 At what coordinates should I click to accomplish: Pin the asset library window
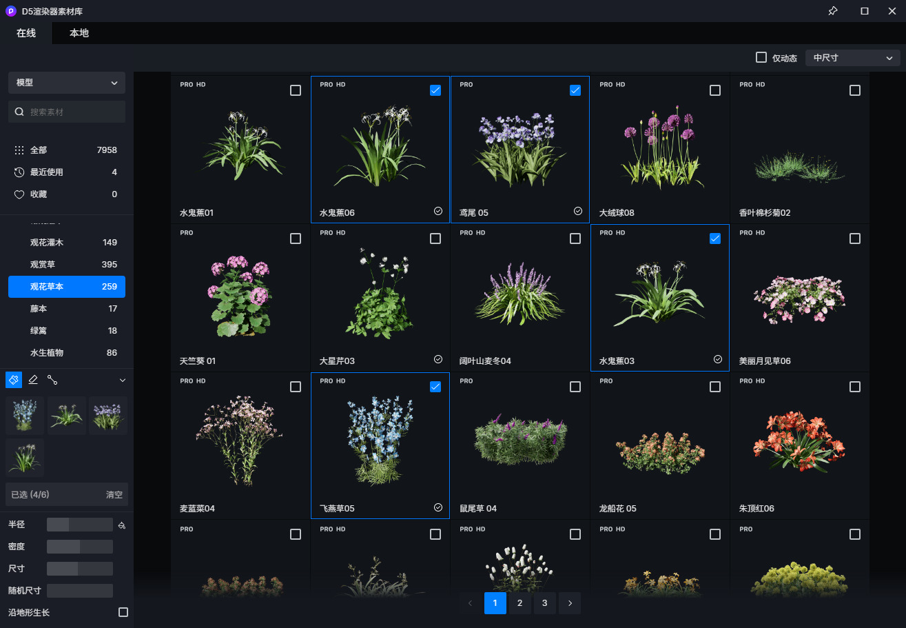coord(832,11)
